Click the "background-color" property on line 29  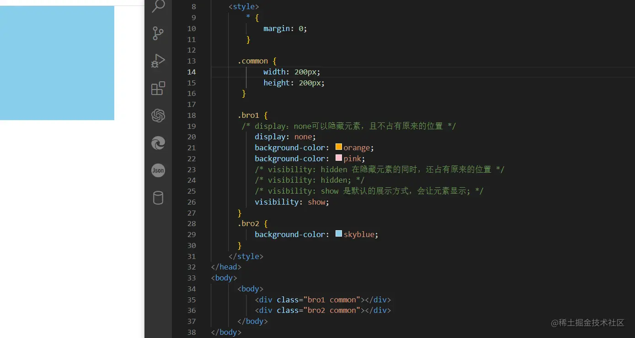[290, 235]
